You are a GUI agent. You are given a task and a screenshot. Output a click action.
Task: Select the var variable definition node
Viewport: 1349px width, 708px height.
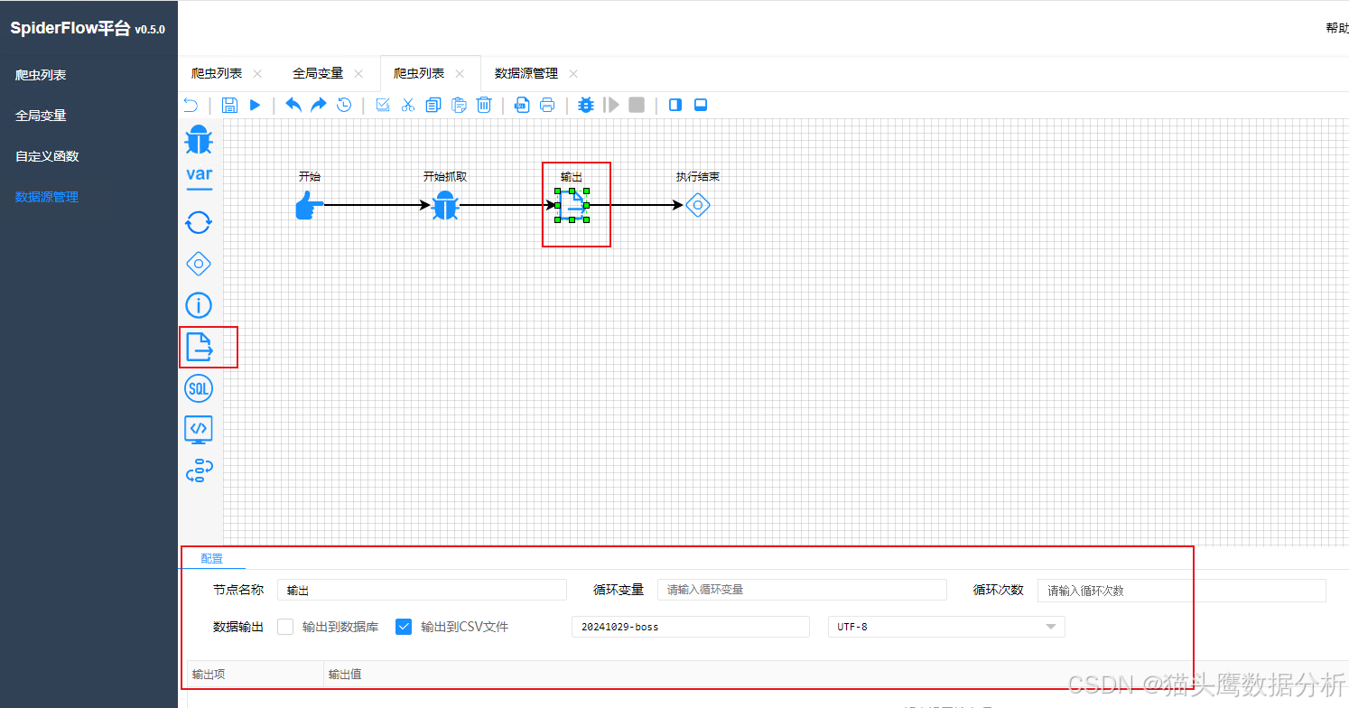(199, 175)
